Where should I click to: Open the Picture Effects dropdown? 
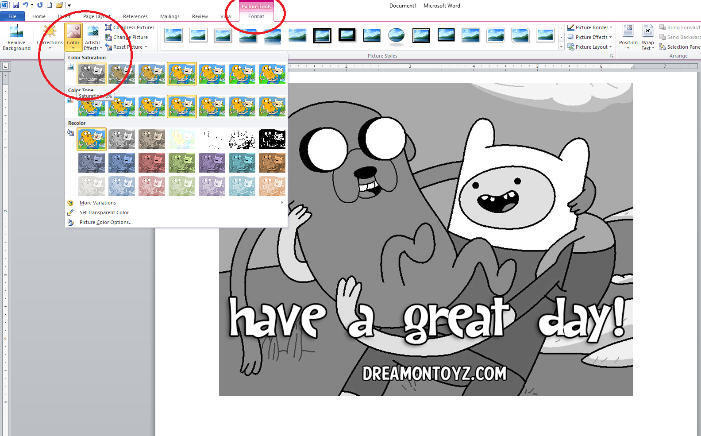click(x=590, y=37)
